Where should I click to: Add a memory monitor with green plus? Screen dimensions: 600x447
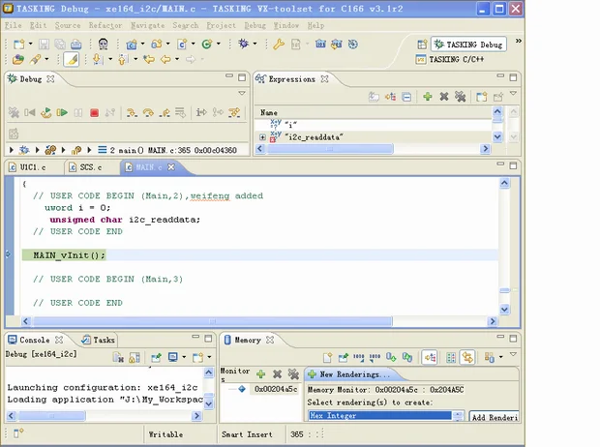(x=261, y=373)
